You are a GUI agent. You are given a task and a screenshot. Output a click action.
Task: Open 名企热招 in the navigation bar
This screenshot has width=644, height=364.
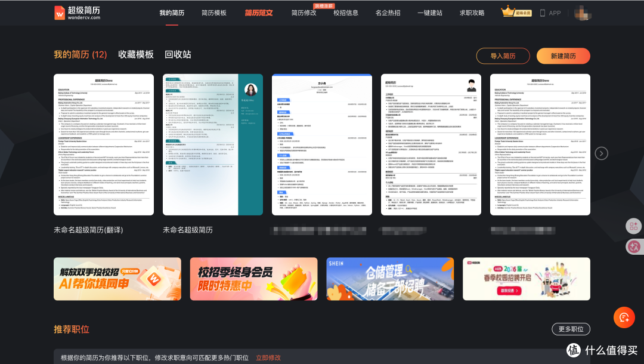click(388, 13)
